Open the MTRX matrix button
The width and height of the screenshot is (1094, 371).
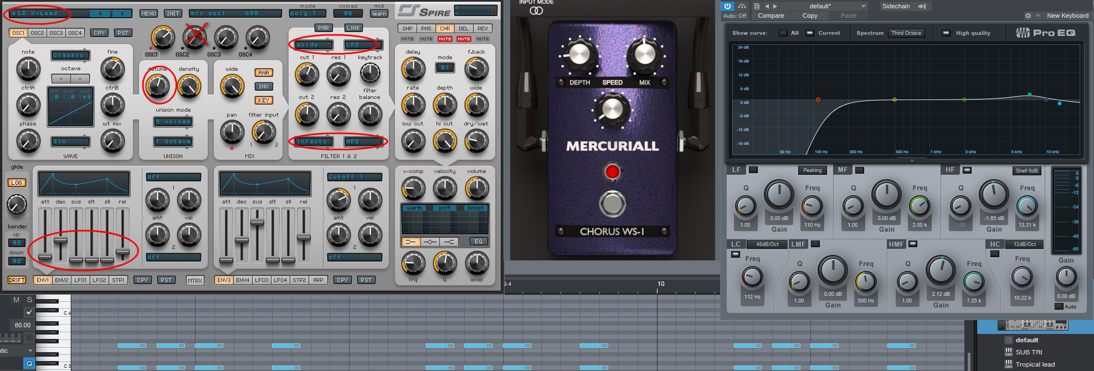pos(195,280)
